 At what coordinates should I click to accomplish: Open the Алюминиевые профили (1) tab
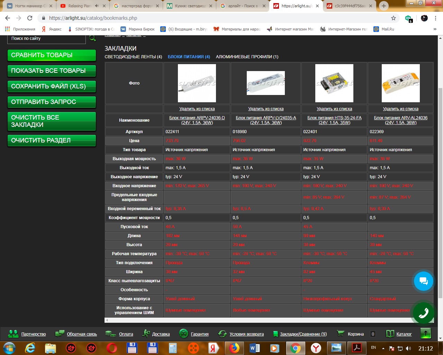click(247, 57)
